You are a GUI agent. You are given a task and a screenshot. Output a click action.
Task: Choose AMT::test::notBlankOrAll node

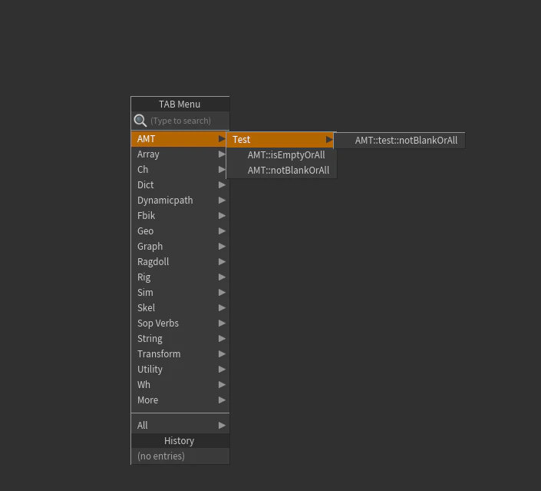400,141
